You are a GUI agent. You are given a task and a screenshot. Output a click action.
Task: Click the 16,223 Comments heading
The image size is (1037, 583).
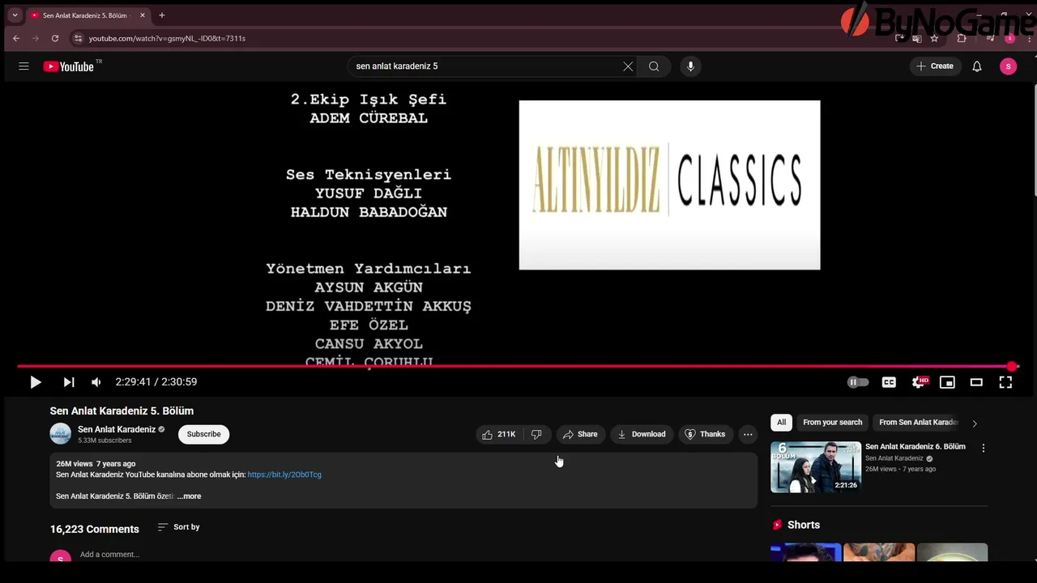click(95, 529)
